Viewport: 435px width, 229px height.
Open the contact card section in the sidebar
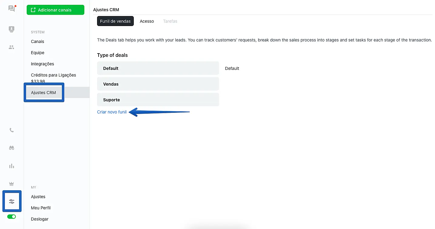pos(11,29)
